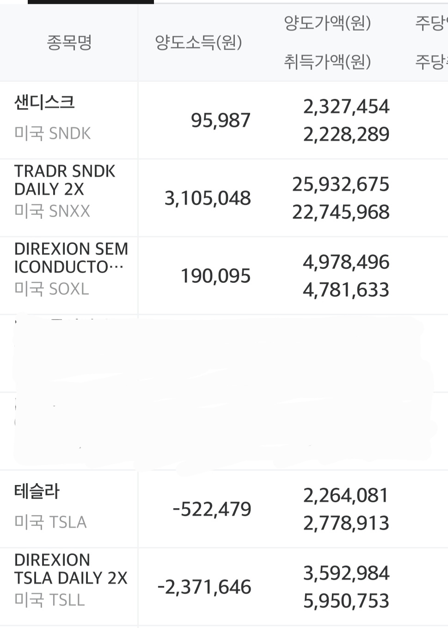This screenshot has height=628, width=448.
Task: Select the 미국 TSLL ticker label
Action: pos(50,600)
